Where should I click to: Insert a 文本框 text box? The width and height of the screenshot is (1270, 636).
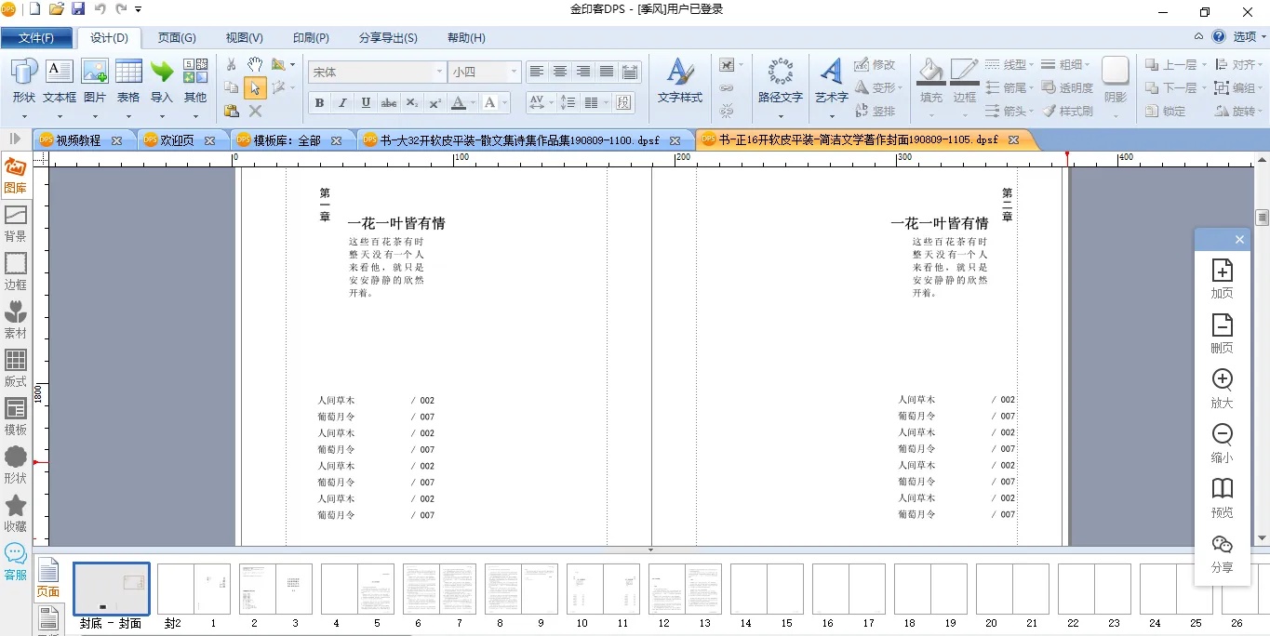tap(59, 80)
